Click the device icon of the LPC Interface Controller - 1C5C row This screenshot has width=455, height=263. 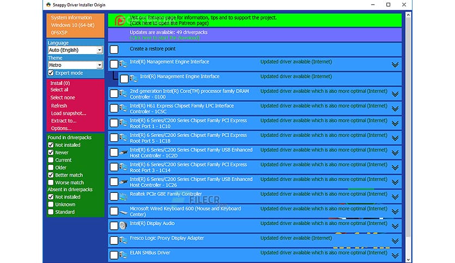coord(123,108)
